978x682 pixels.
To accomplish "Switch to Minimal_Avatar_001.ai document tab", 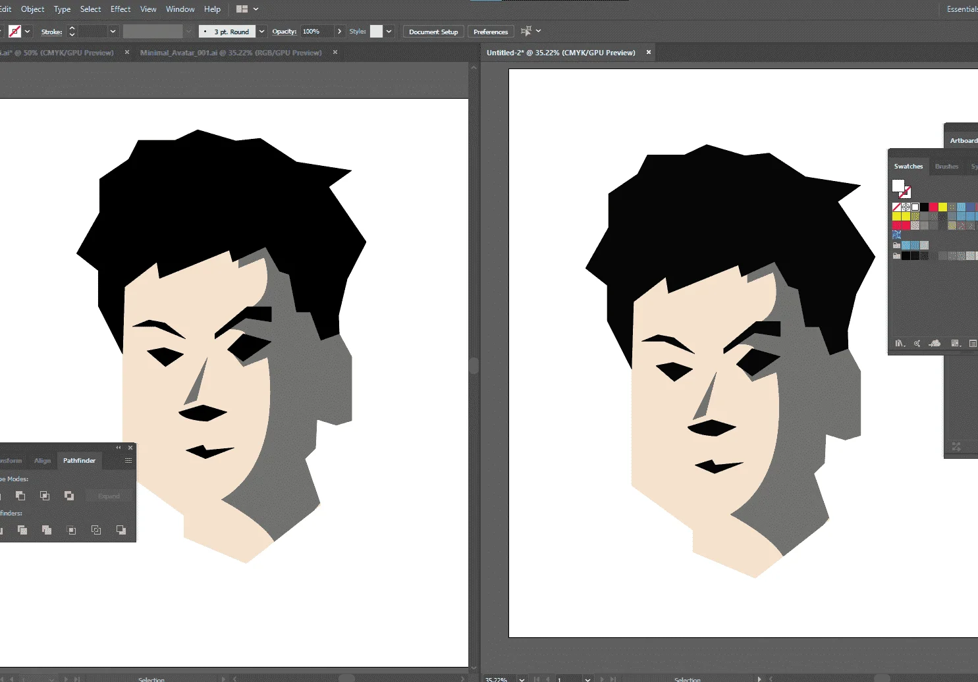I will point(231,53).
